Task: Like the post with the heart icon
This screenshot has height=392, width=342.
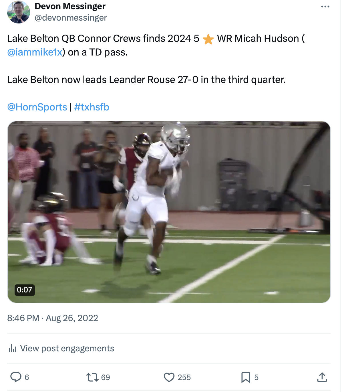Action: pyautogui.click(x=169, y=377)
